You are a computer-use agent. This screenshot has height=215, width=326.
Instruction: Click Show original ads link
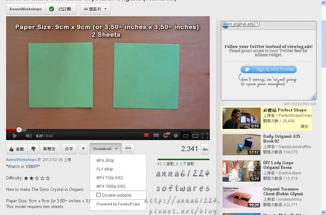[238, 24]
